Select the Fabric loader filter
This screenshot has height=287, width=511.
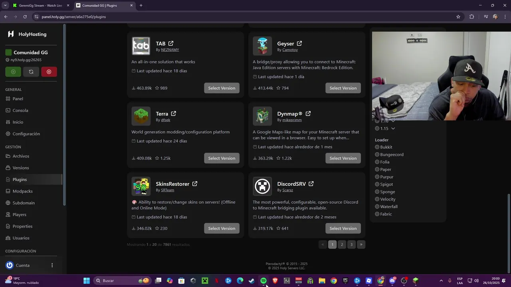(x=377, y=214)
